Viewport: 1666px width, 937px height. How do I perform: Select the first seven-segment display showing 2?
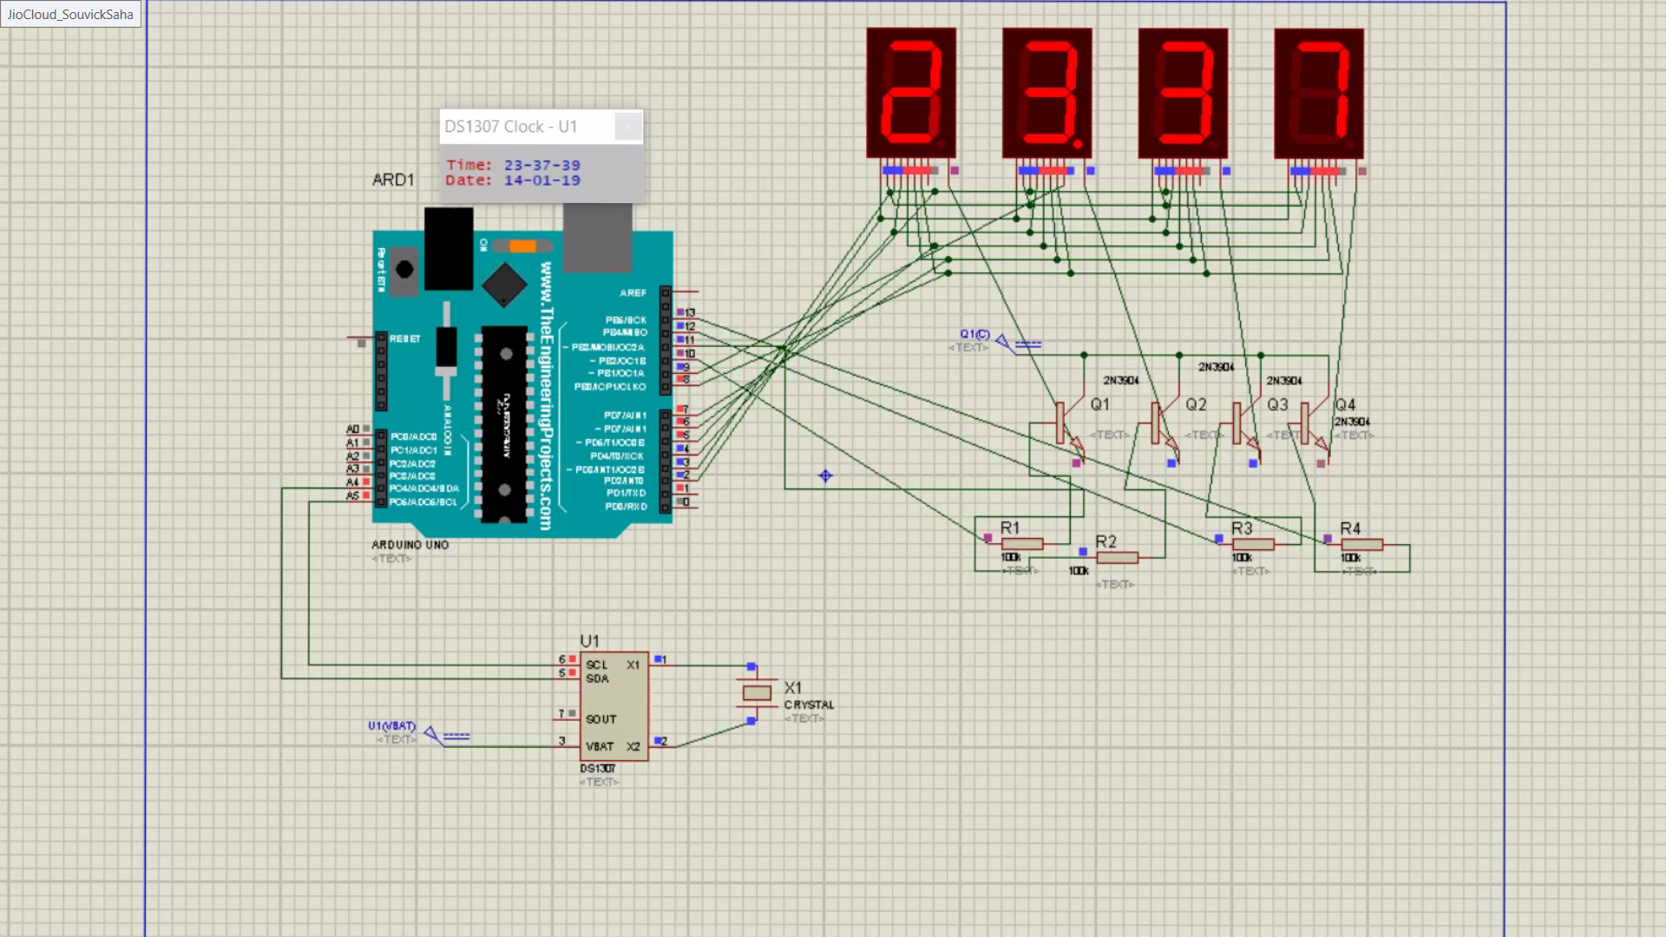pos(911,93)
